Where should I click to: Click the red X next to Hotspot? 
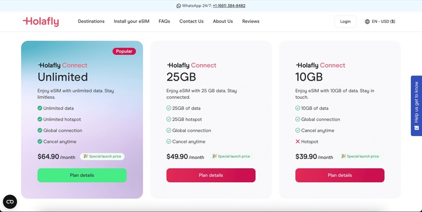pyautogui.click(x=297, y=141)
